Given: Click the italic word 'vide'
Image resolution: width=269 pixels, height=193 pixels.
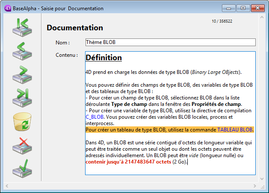Looking at the screenshot, I should pos(194,155).
